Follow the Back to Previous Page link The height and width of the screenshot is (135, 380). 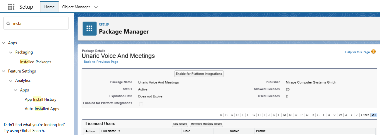coord(101,62)
